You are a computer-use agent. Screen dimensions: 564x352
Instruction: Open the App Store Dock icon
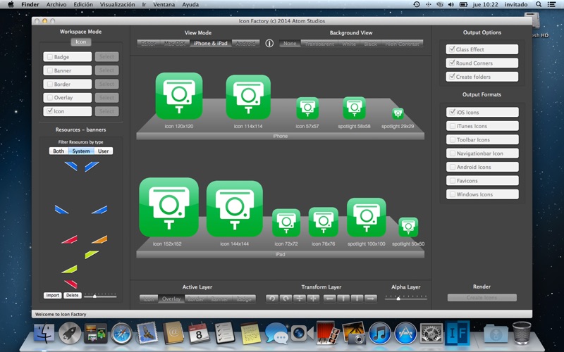point(405,334)
